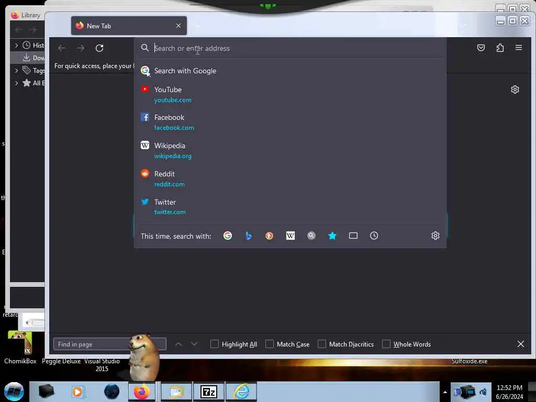This screenshot has height=402, width=536.
Task: Go to next find result arrow
Action: (194, 344)
